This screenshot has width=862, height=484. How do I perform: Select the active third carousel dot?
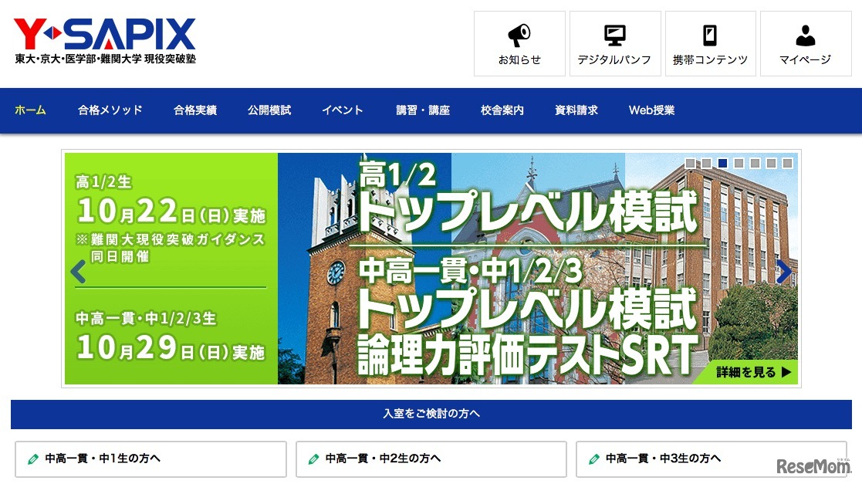click(x=723, y=164)
